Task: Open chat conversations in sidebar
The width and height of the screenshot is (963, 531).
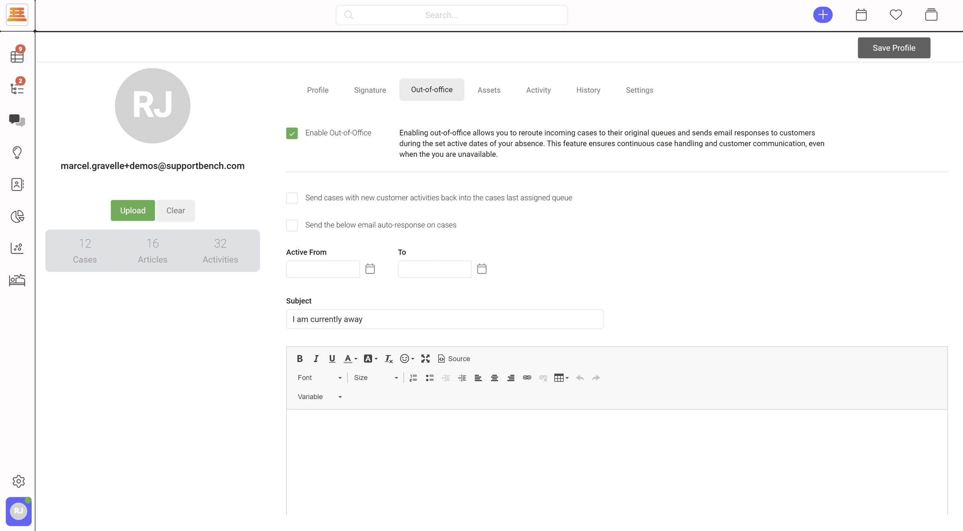Action: click(x=17, y=120)
